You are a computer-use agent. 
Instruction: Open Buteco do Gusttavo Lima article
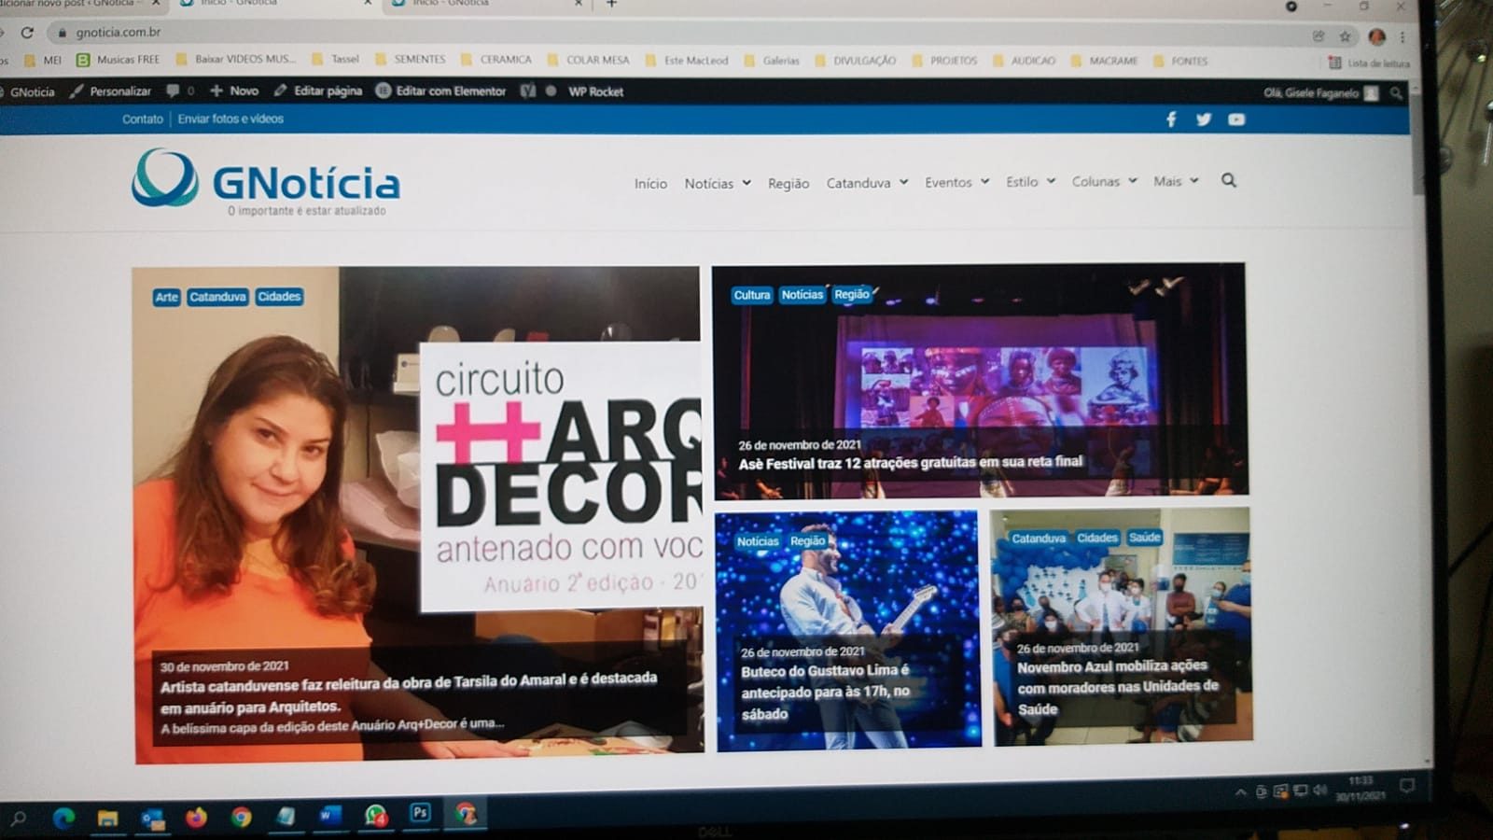825,692
